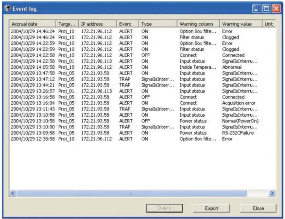Close the window with the red X
Viewport: 285px width, 219px height.
coord(276,8)
